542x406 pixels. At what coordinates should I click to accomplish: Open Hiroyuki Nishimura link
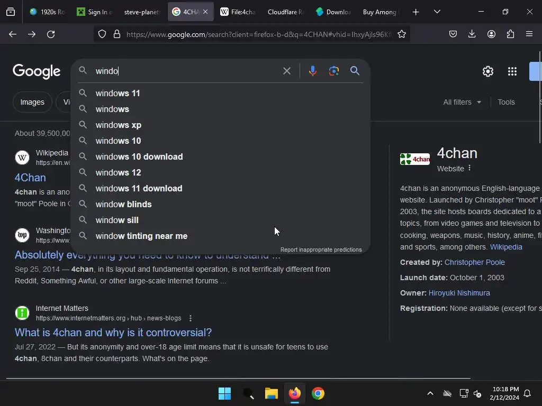click(x=459, y=293)
